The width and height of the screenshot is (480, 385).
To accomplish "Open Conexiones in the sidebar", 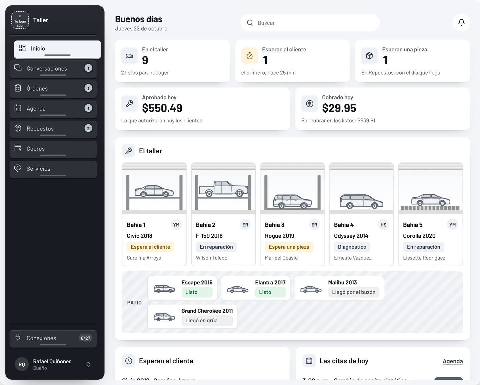I will (53, 339).
